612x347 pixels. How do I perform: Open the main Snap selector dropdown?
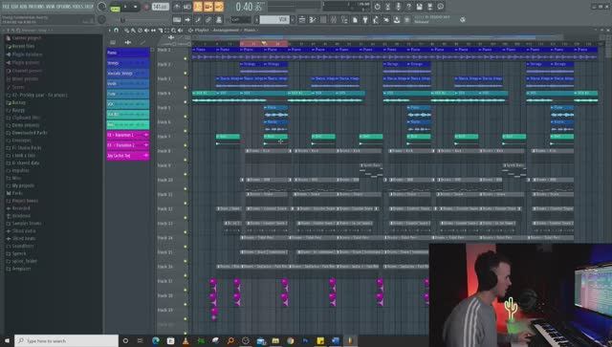coord(240,19)
